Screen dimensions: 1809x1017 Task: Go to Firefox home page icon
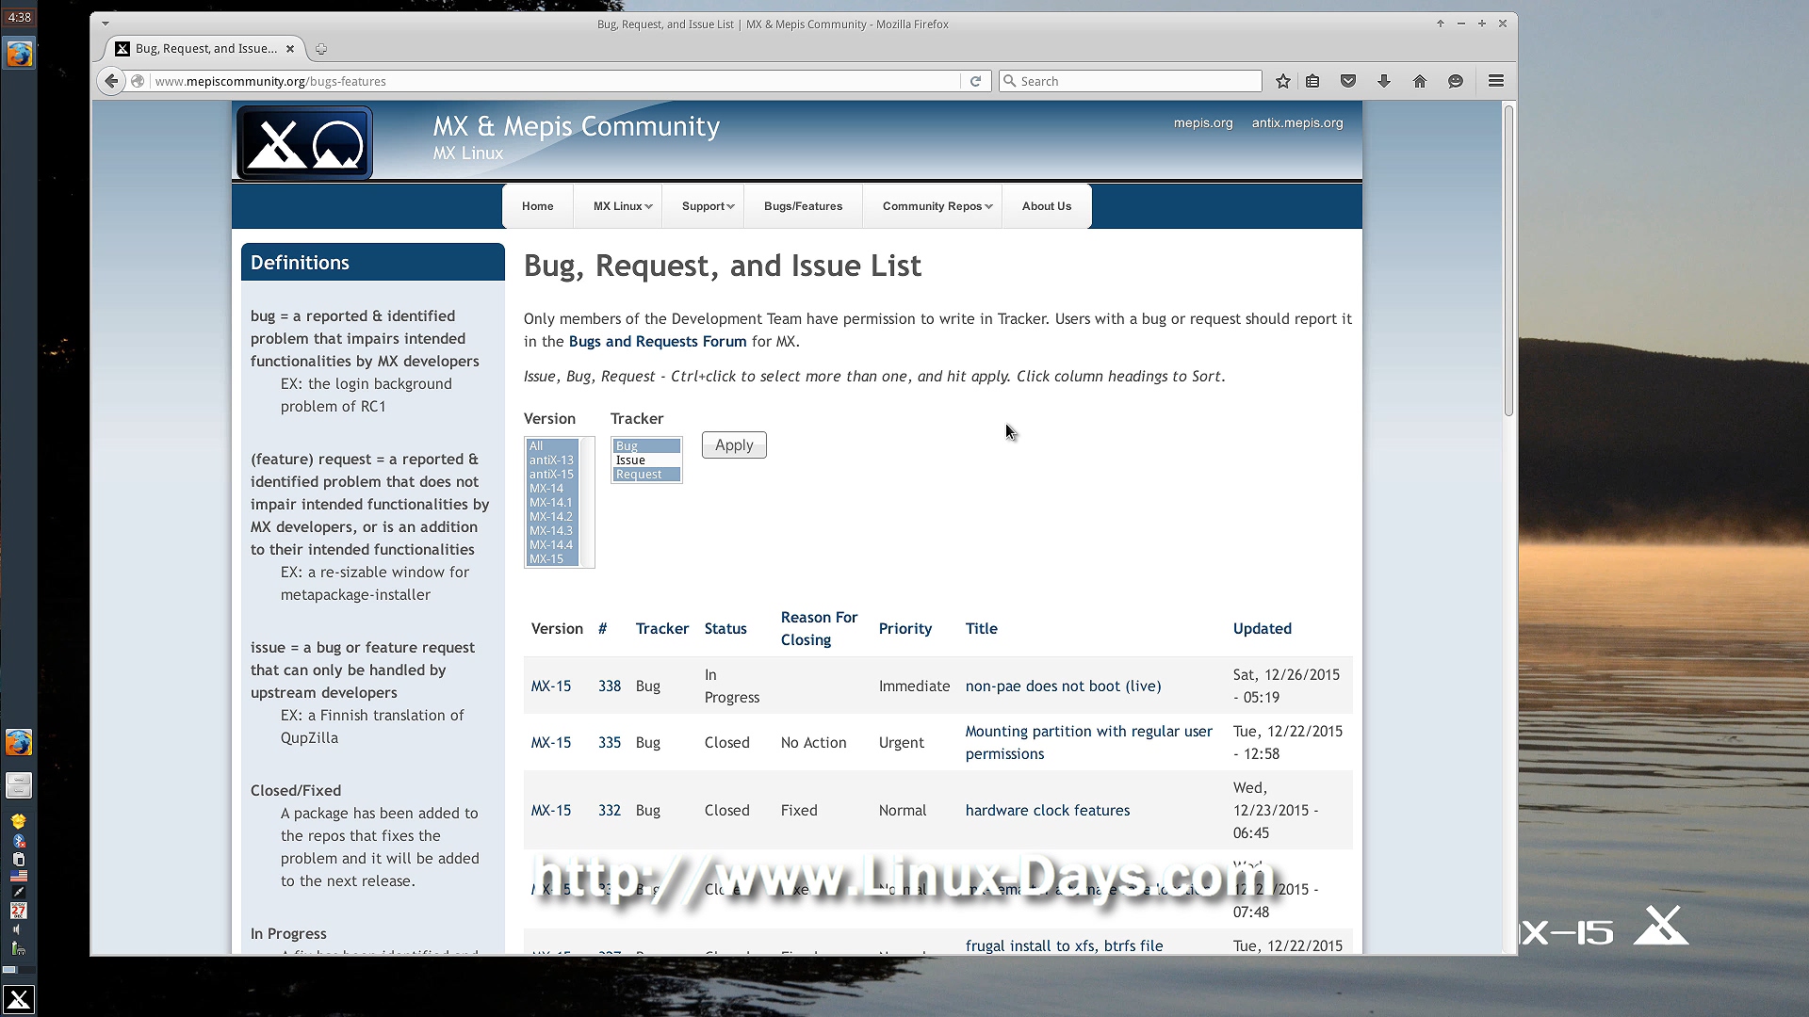tap(1420, 81)
